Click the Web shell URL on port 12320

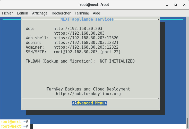click(x=86, y=38)
